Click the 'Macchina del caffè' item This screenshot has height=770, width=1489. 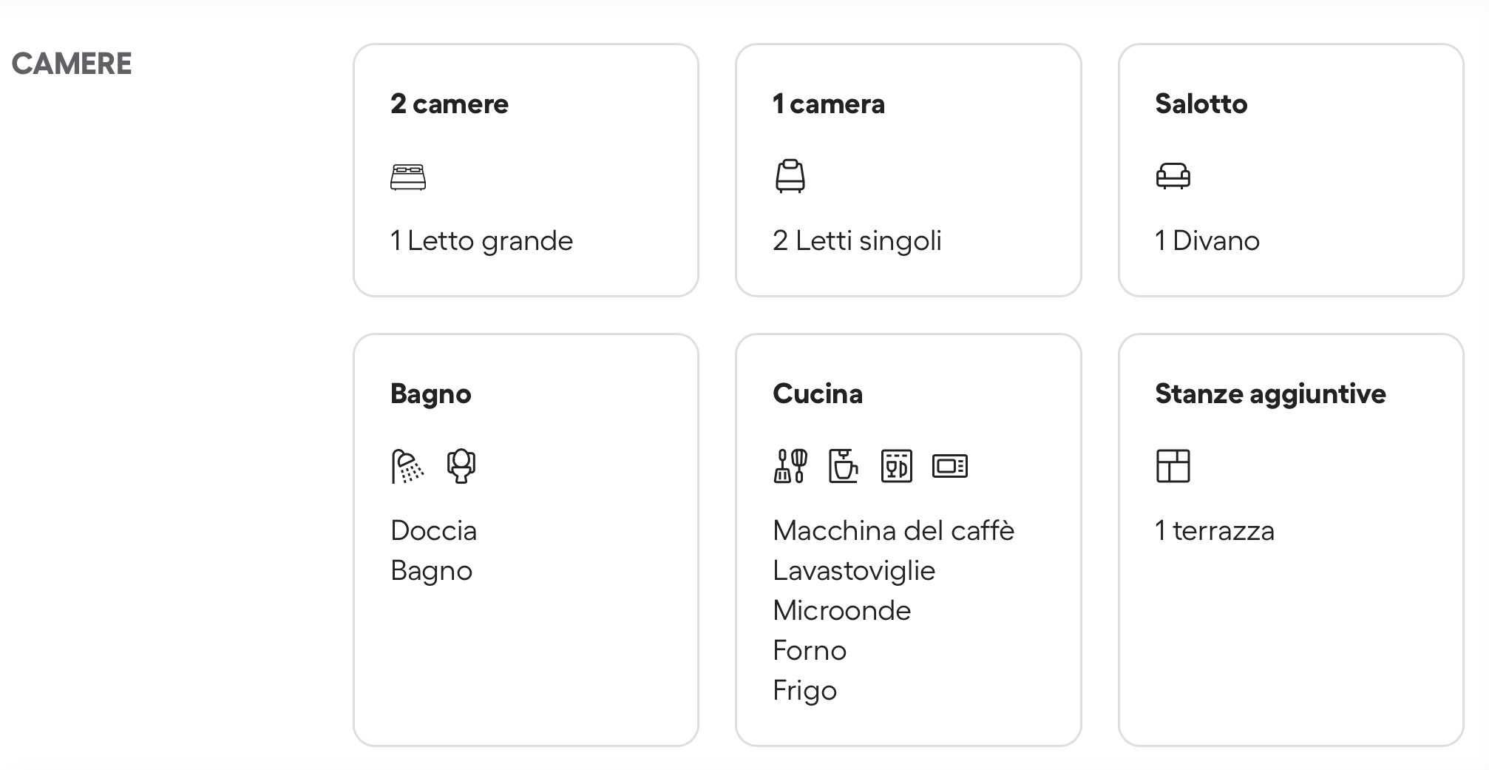point(894,530)
